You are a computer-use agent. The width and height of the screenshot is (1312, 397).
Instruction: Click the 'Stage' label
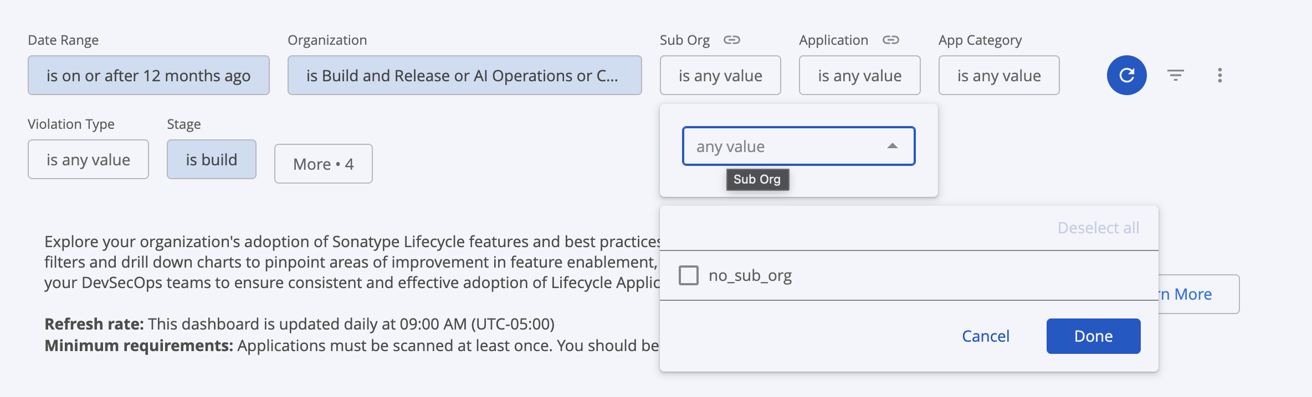(184, 124)
